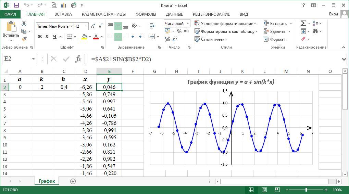This screenshot has width=349, height=194.
Task: Select the Format Painter brush
Action: coord(24,39)
